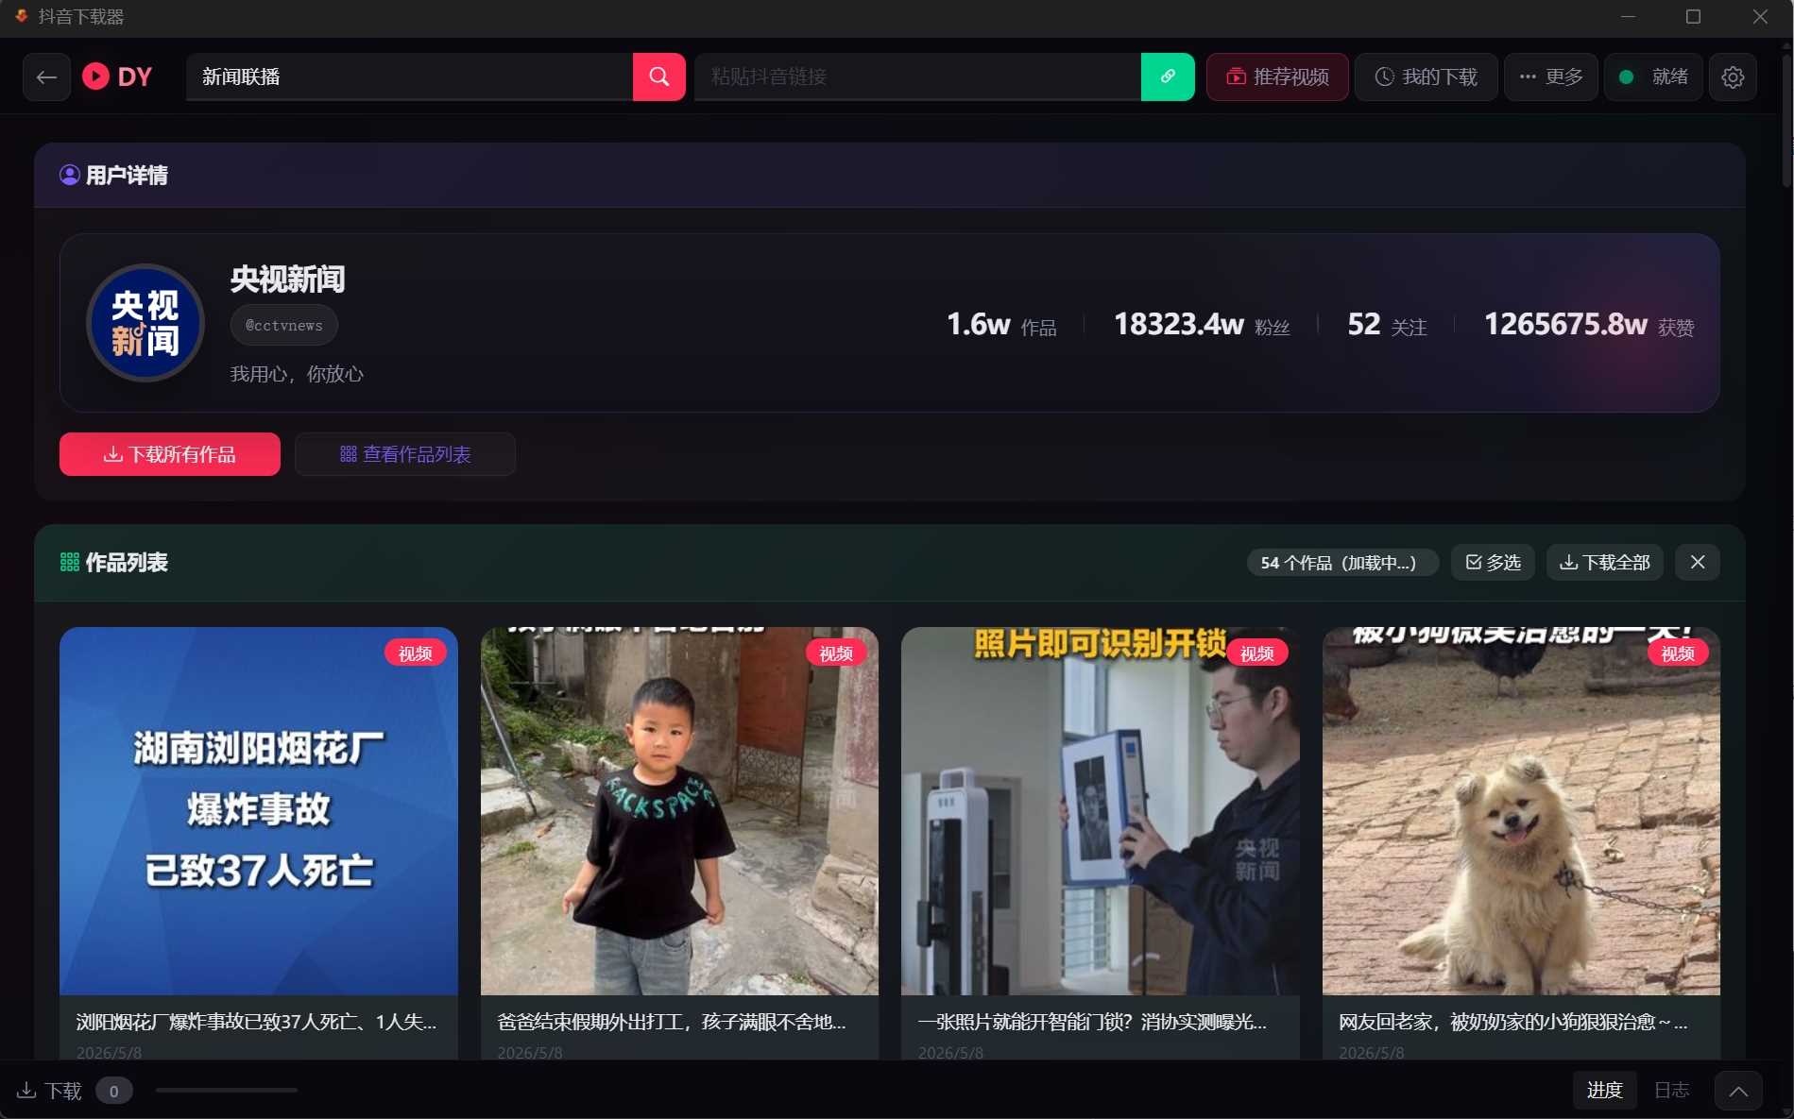Open the settings gear

(x=1733, y=77)
